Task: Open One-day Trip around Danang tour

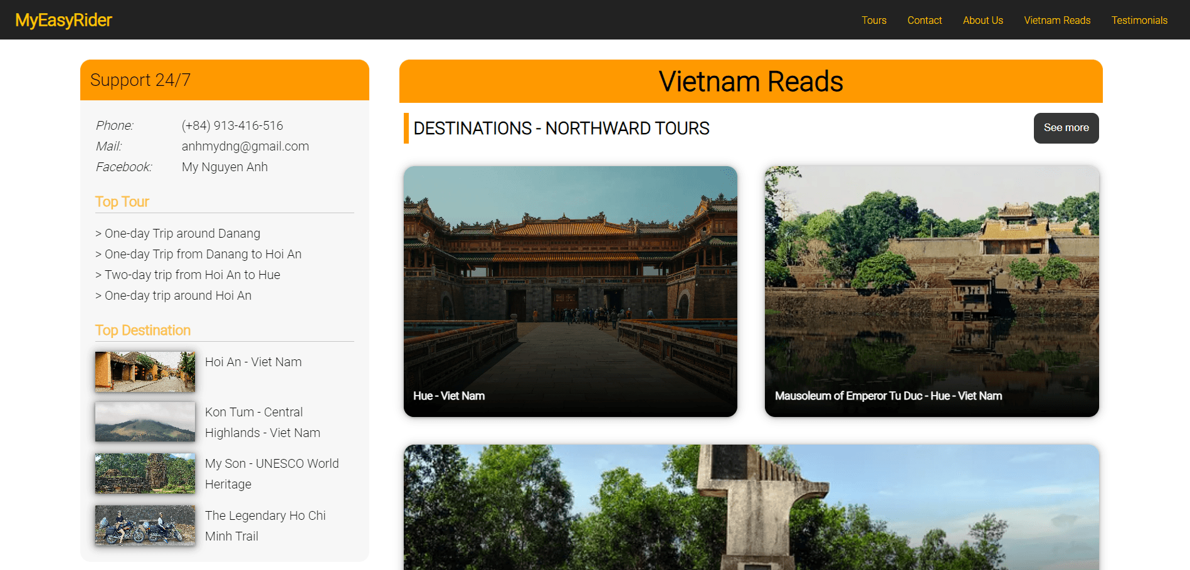Action: point(177,233)
